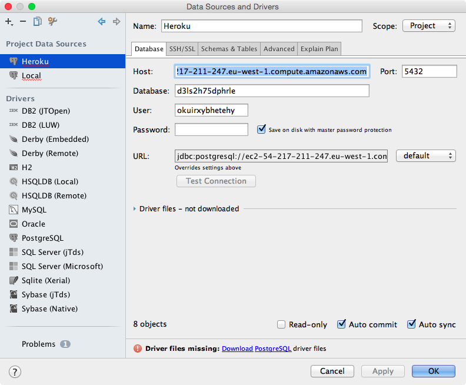The width and height of the screenshot is (466, 385).
Task: Select the MySQL driver
Action: pyautogui.click(x=63, y=210)
